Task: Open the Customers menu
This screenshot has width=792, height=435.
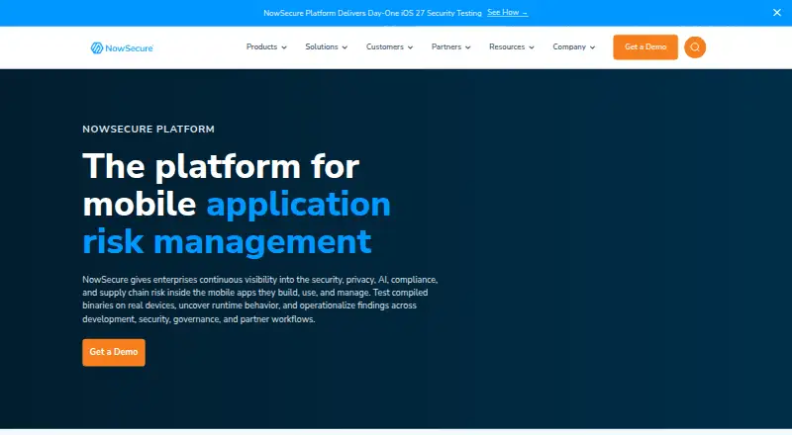Action: coord(389,46)
